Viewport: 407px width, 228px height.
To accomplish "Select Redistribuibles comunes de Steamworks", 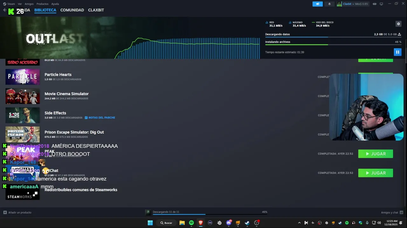I will coord(81,190).
